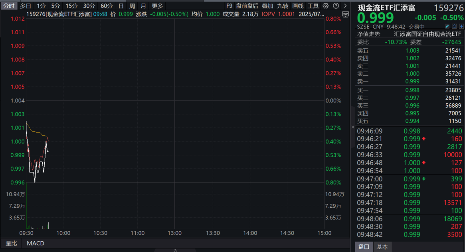The width and height of the screenshot is (465, 252).
Task: Open the 画线 drawing tools
Action: click(x=298, y=6)
